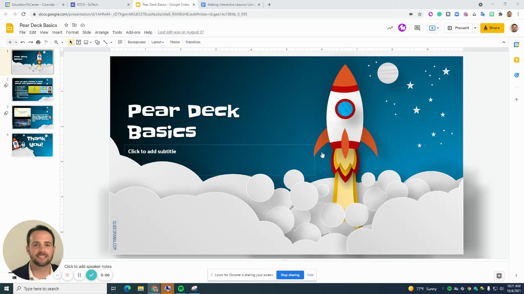The image size is (524, 294).
Task: Click the Redo arrow in the toolbar
Action: [x=31, y=42]
